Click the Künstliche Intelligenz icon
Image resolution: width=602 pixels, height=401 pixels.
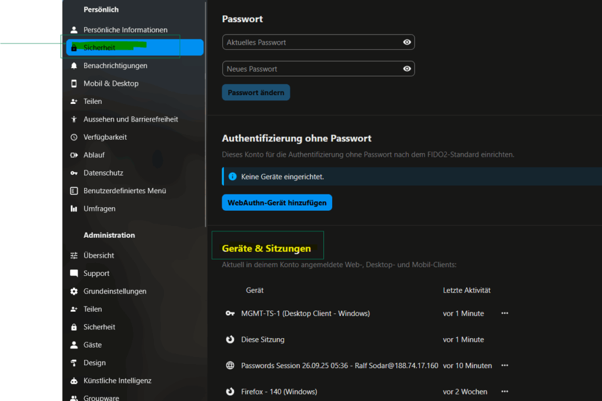coord(73,380)
